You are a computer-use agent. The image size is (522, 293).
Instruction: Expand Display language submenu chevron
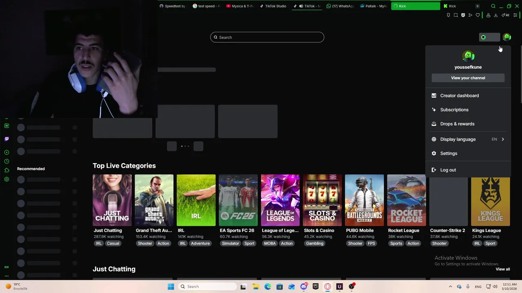[503, 139]
